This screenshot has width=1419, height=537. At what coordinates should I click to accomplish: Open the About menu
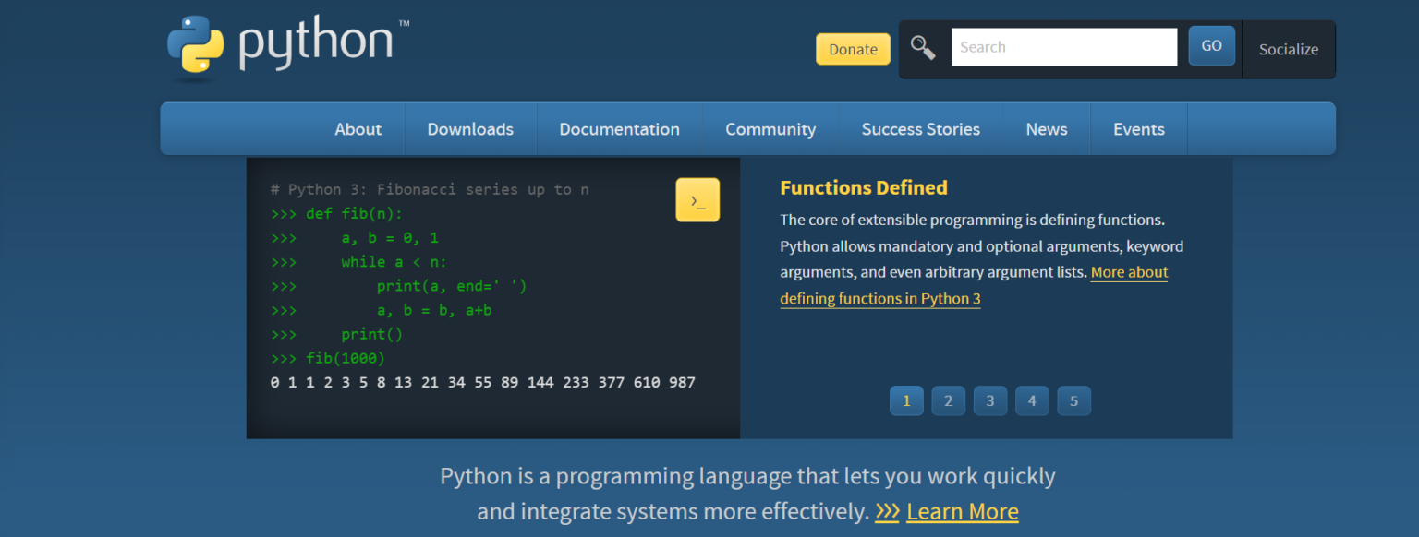[x=358, y=129]
